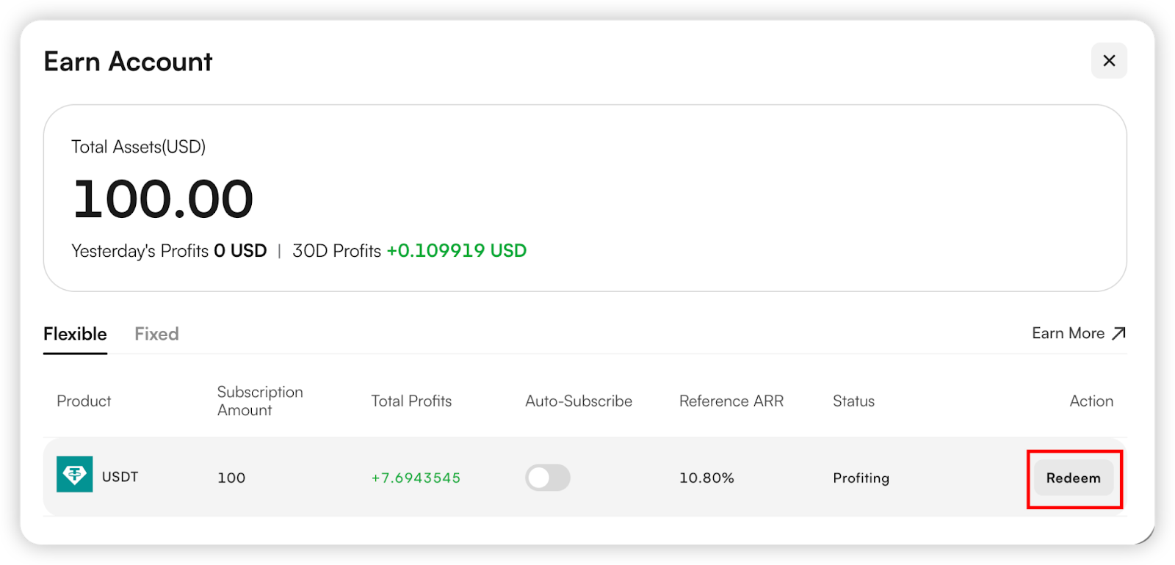This screenshot has width=1175, height=565.
Task: Select the 30D Profits +0.109919 USD value
Action: tap(457, 251)
